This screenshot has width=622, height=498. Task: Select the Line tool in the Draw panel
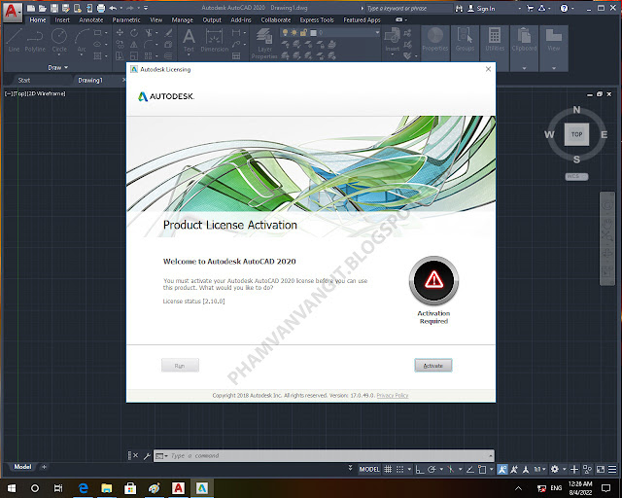tap(14, 41)
